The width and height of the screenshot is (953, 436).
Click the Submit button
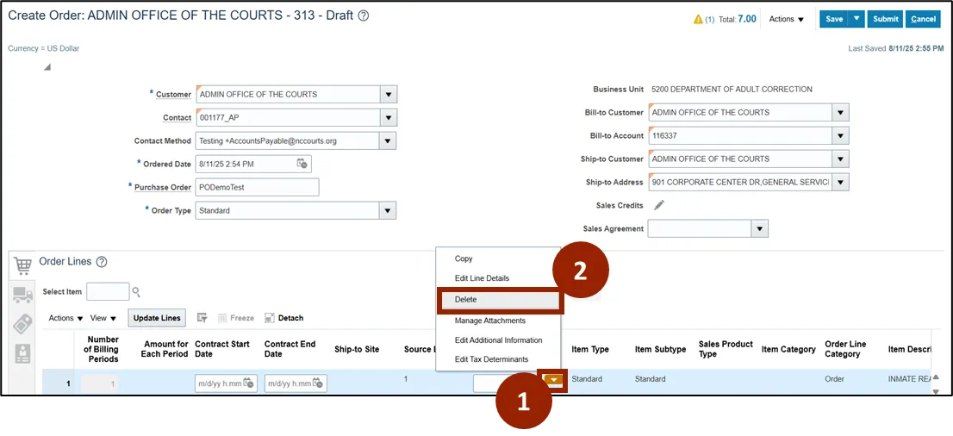[x=885, y=19]
